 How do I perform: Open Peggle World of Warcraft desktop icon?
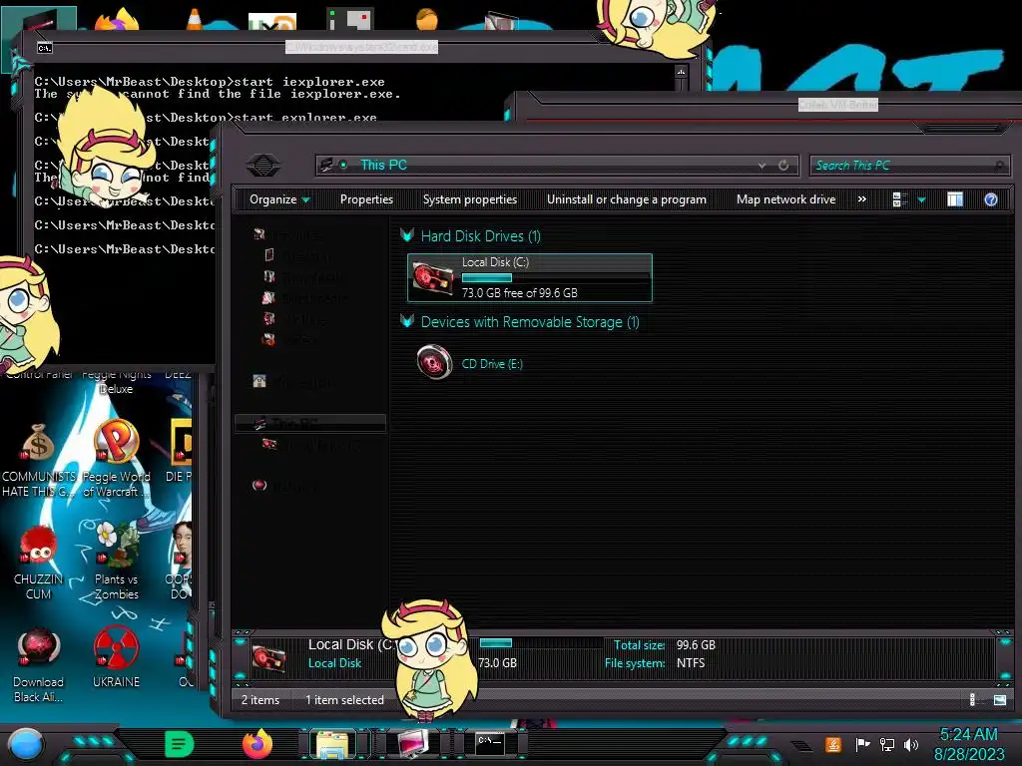pos(116,458)
